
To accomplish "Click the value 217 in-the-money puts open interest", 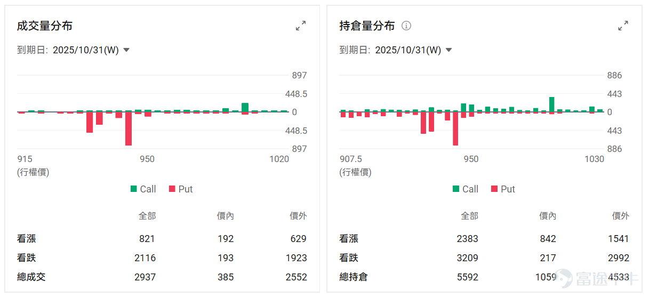I will (x=548, y=258).
